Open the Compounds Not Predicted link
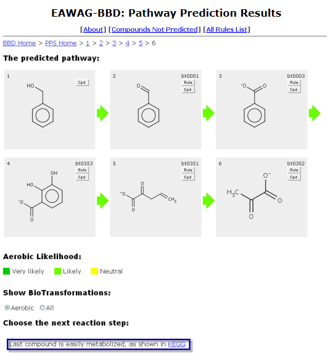 pyautogui.click(x=155, y=30)
